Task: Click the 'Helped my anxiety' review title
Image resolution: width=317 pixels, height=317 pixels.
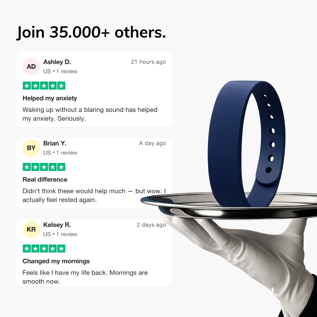Action: 50,98
